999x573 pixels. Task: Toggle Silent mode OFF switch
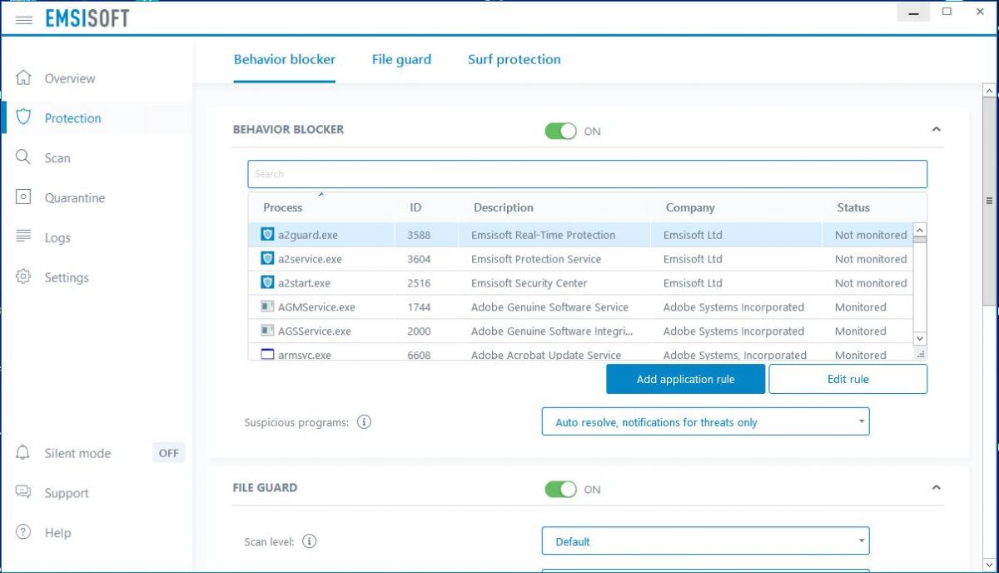(169, 453)
